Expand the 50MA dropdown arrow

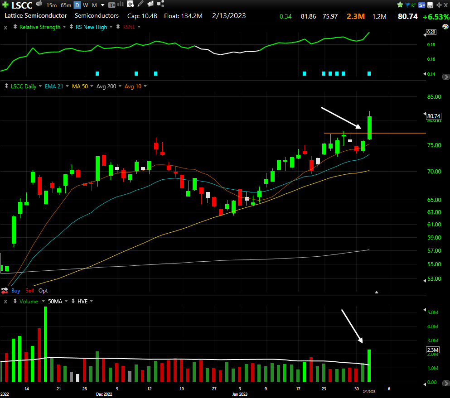click(66, 302)
